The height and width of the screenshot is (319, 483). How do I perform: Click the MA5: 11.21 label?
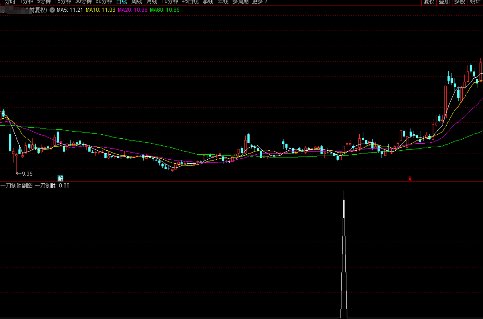tap(70, 10)
